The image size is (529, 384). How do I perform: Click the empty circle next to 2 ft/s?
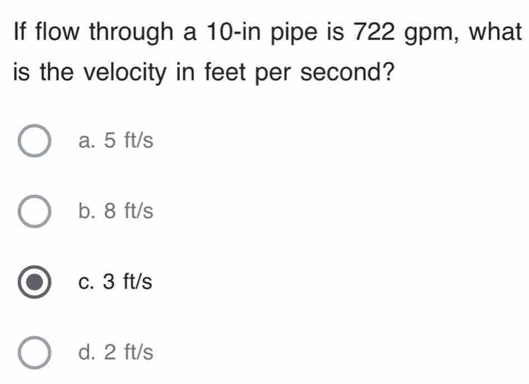click(x=34, y=353)
